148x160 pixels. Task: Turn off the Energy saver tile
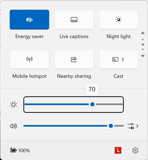click(29, 20)
